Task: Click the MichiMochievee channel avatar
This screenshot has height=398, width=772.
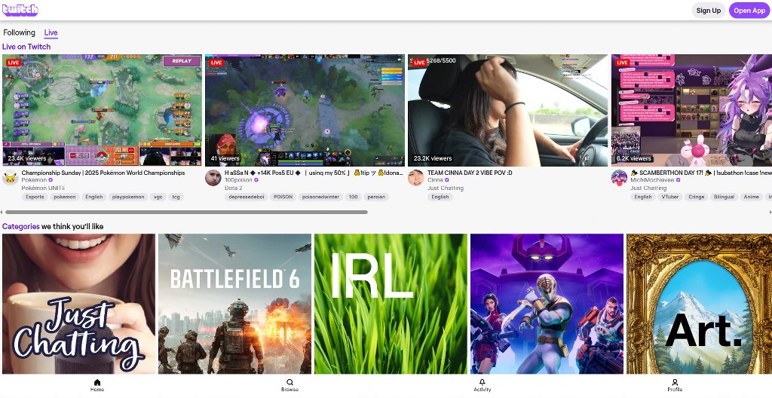Action: (620, 178)
